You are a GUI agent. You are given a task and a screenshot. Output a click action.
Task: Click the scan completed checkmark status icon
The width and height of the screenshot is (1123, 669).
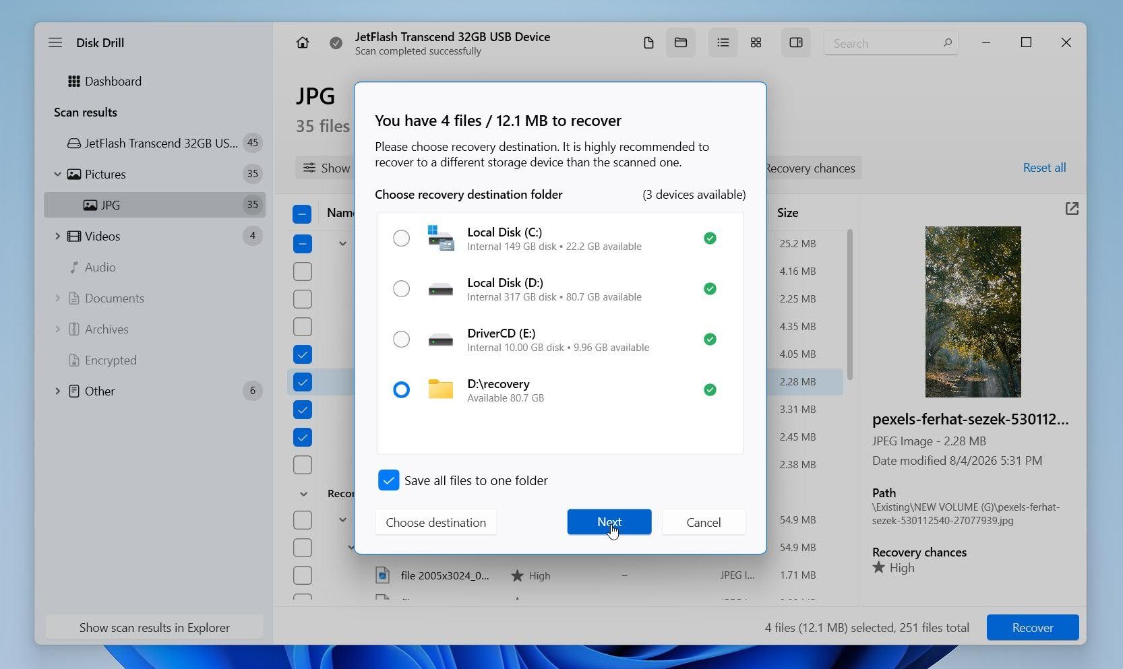pos(336,43)
